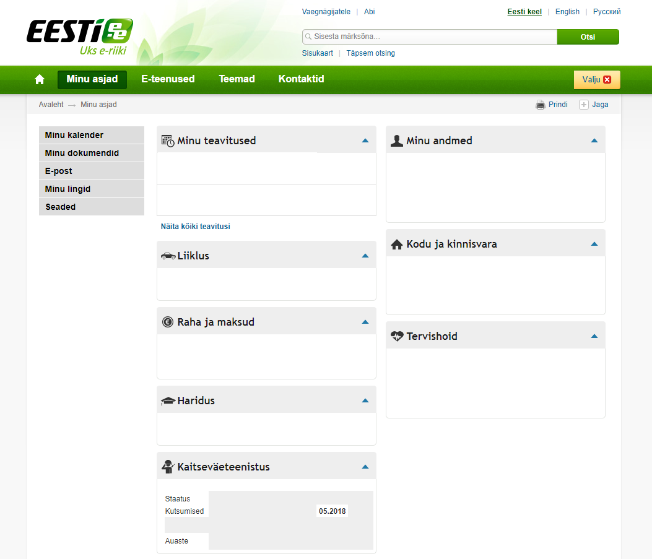
Task: Select Minu dokumendid in the sidebar
Action: 82,153
